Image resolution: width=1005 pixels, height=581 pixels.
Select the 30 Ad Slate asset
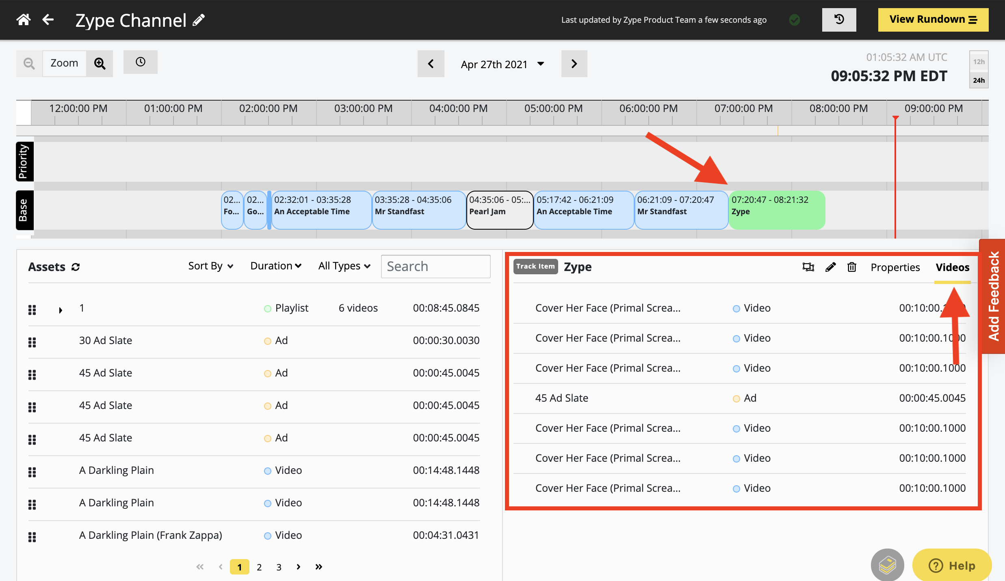tap(254, 340)
